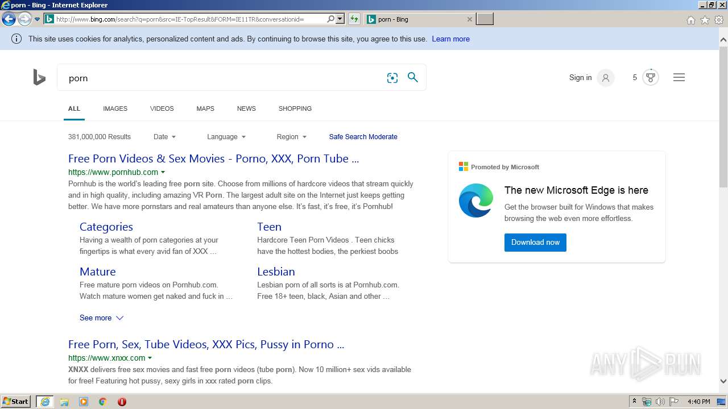Viewport: 728px width, 409px height.
Task: Open Rewards trophy medal icon
Action: click(x=651, y=77)
